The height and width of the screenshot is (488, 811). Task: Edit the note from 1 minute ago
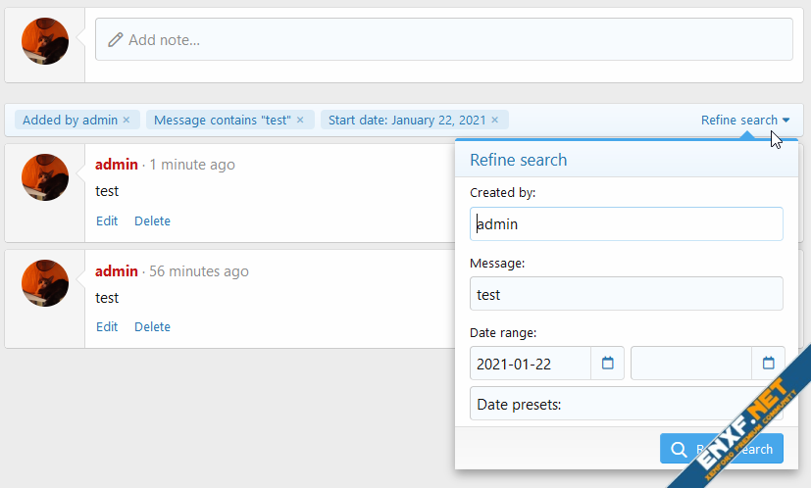(107, 221)
